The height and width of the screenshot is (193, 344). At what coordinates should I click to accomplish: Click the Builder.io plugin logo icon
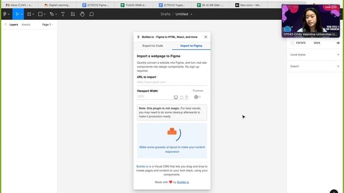pyautogui.click(x=138, y=37)
